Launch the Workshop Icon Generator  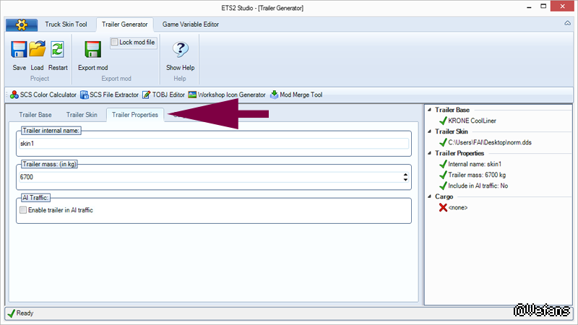[227, 95]
